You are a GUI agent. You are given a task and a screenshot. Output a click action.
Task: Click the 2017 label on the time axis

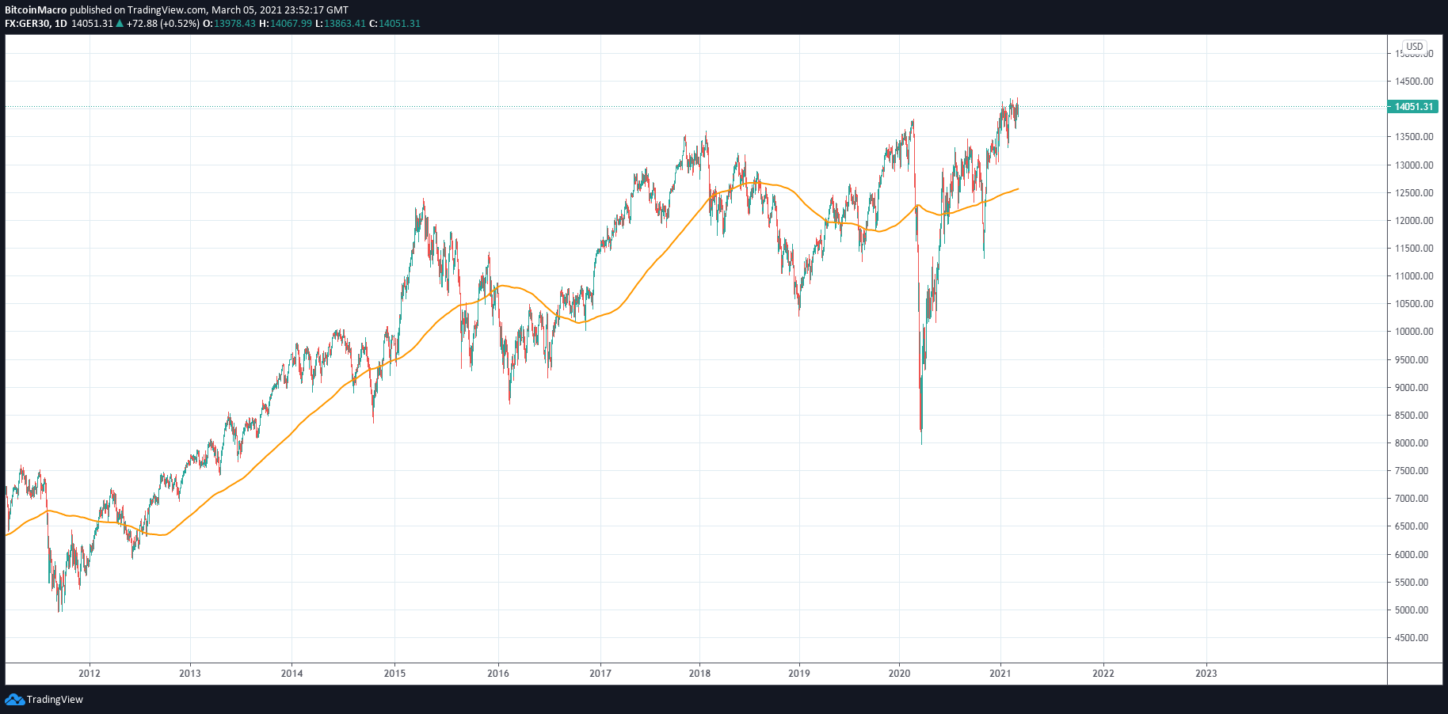tap(600, 674)
